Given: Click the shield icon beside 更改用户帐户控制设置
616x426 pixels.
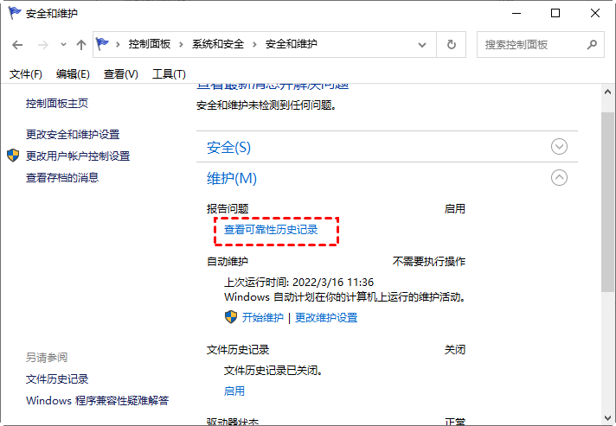Looking at the screenshot, I should (x=13, y=156).
